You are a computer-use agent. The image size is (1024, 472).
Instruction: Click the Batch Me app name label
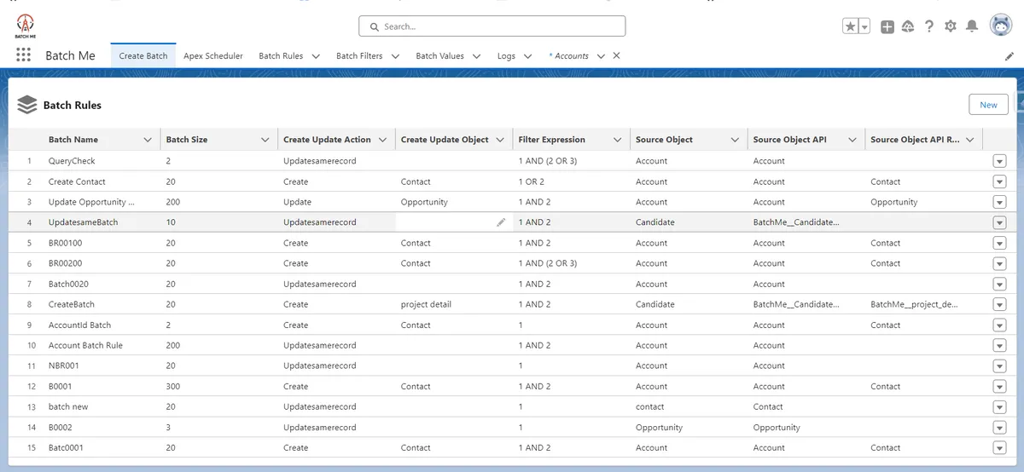pos(70,55)
